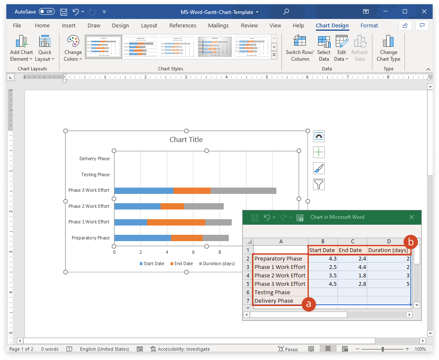The height and width of the screenshot is (360, 439).
Task: Click the Layout Options icon beside the chart
Action: (x=319, y=136)
